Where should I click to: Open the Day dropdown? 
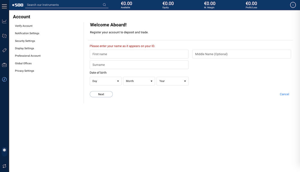point(105,81)
